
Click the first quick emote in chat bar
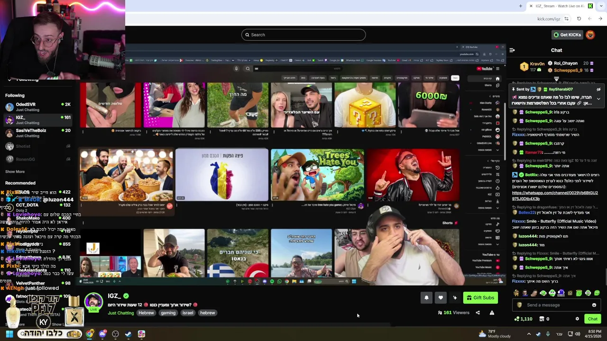point(516,293)
